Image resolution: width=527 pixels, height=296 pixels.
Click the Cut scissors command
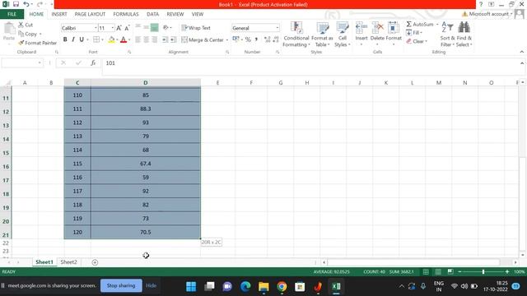pyautogui.click(x=26, y=25)
